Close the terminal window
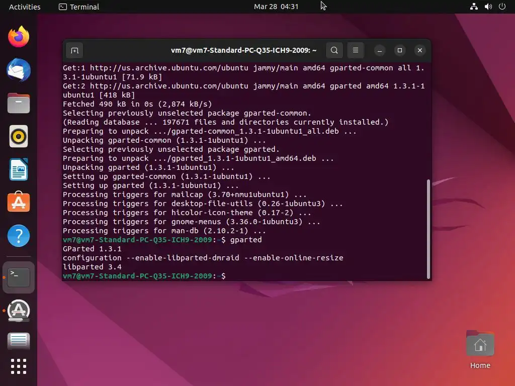Screen dimensions: 515x386 coord(420,50)
